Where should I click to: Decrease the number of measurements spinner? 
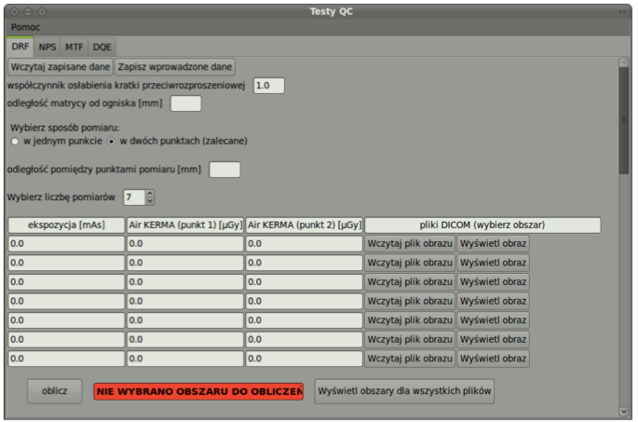tap(150, 200)
